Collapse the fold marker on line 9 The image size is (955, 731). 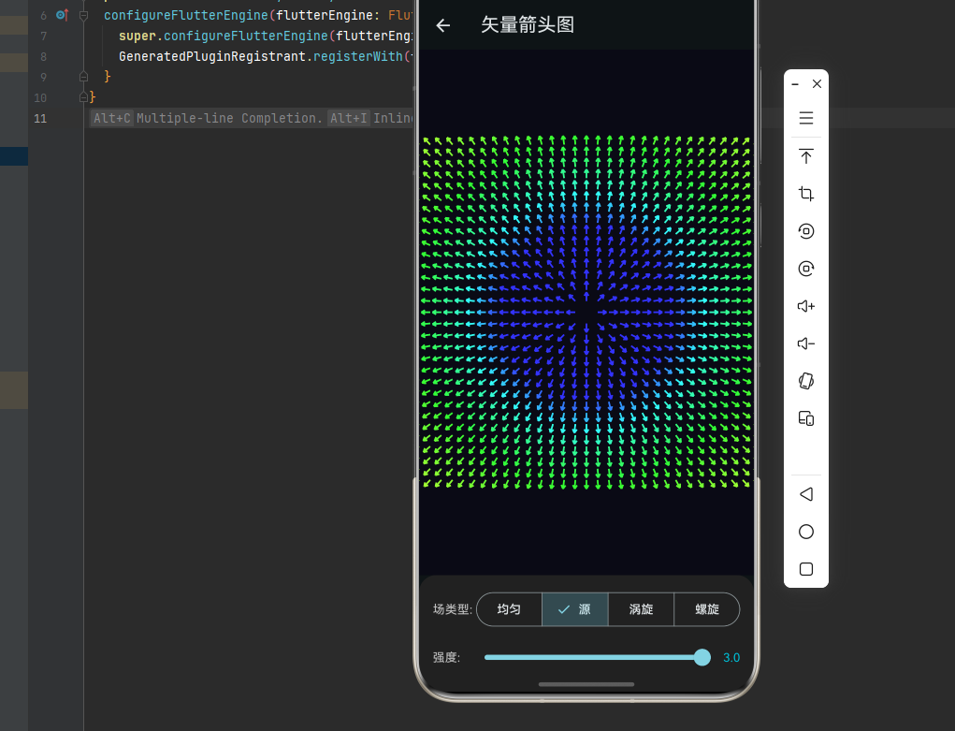84,77
